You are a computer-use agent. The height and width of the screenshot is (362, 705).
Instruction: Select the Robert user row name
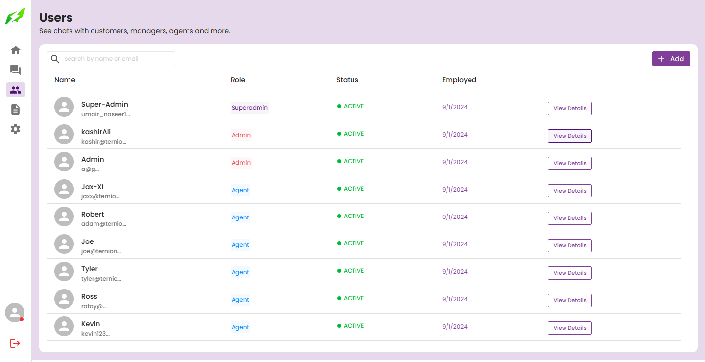click(93, 214)
